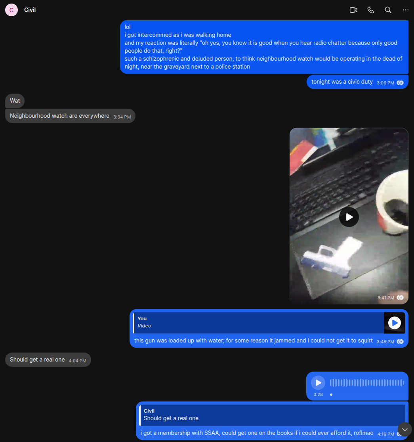Click the read receipt on video message
The image size is (414, 442).
tap(400, 297)
